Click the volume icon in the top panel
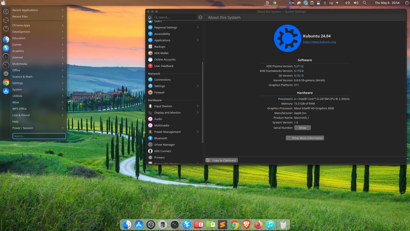The image size is (410, 231). click(356, 3)
